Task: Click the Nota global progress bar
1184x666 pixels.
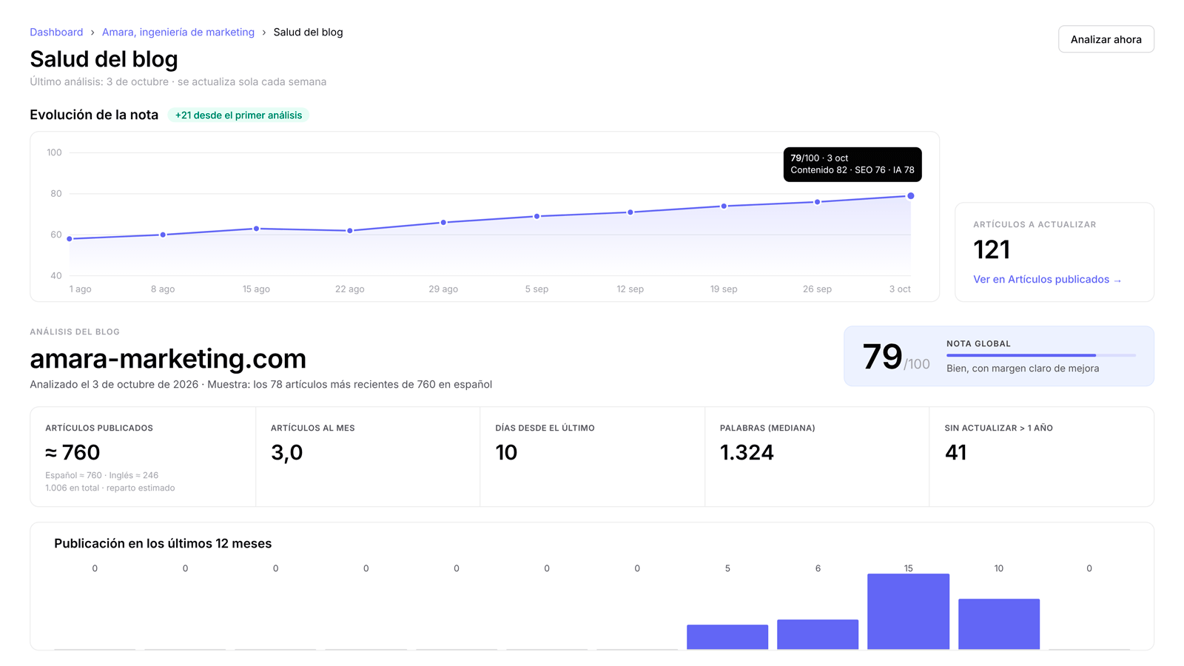Action: pyautogui.click(x=1041, y=355)
